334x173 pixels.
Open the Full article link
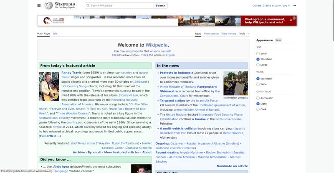coord(50,136)
